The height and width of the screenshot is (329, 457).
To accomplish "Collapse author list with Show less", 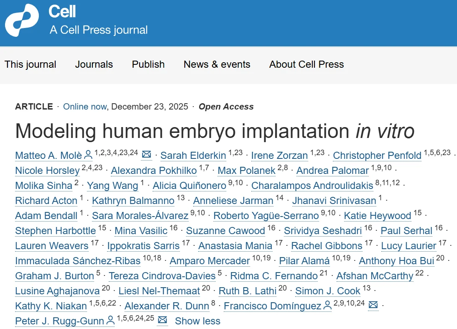I will click(x=197, y=321).
